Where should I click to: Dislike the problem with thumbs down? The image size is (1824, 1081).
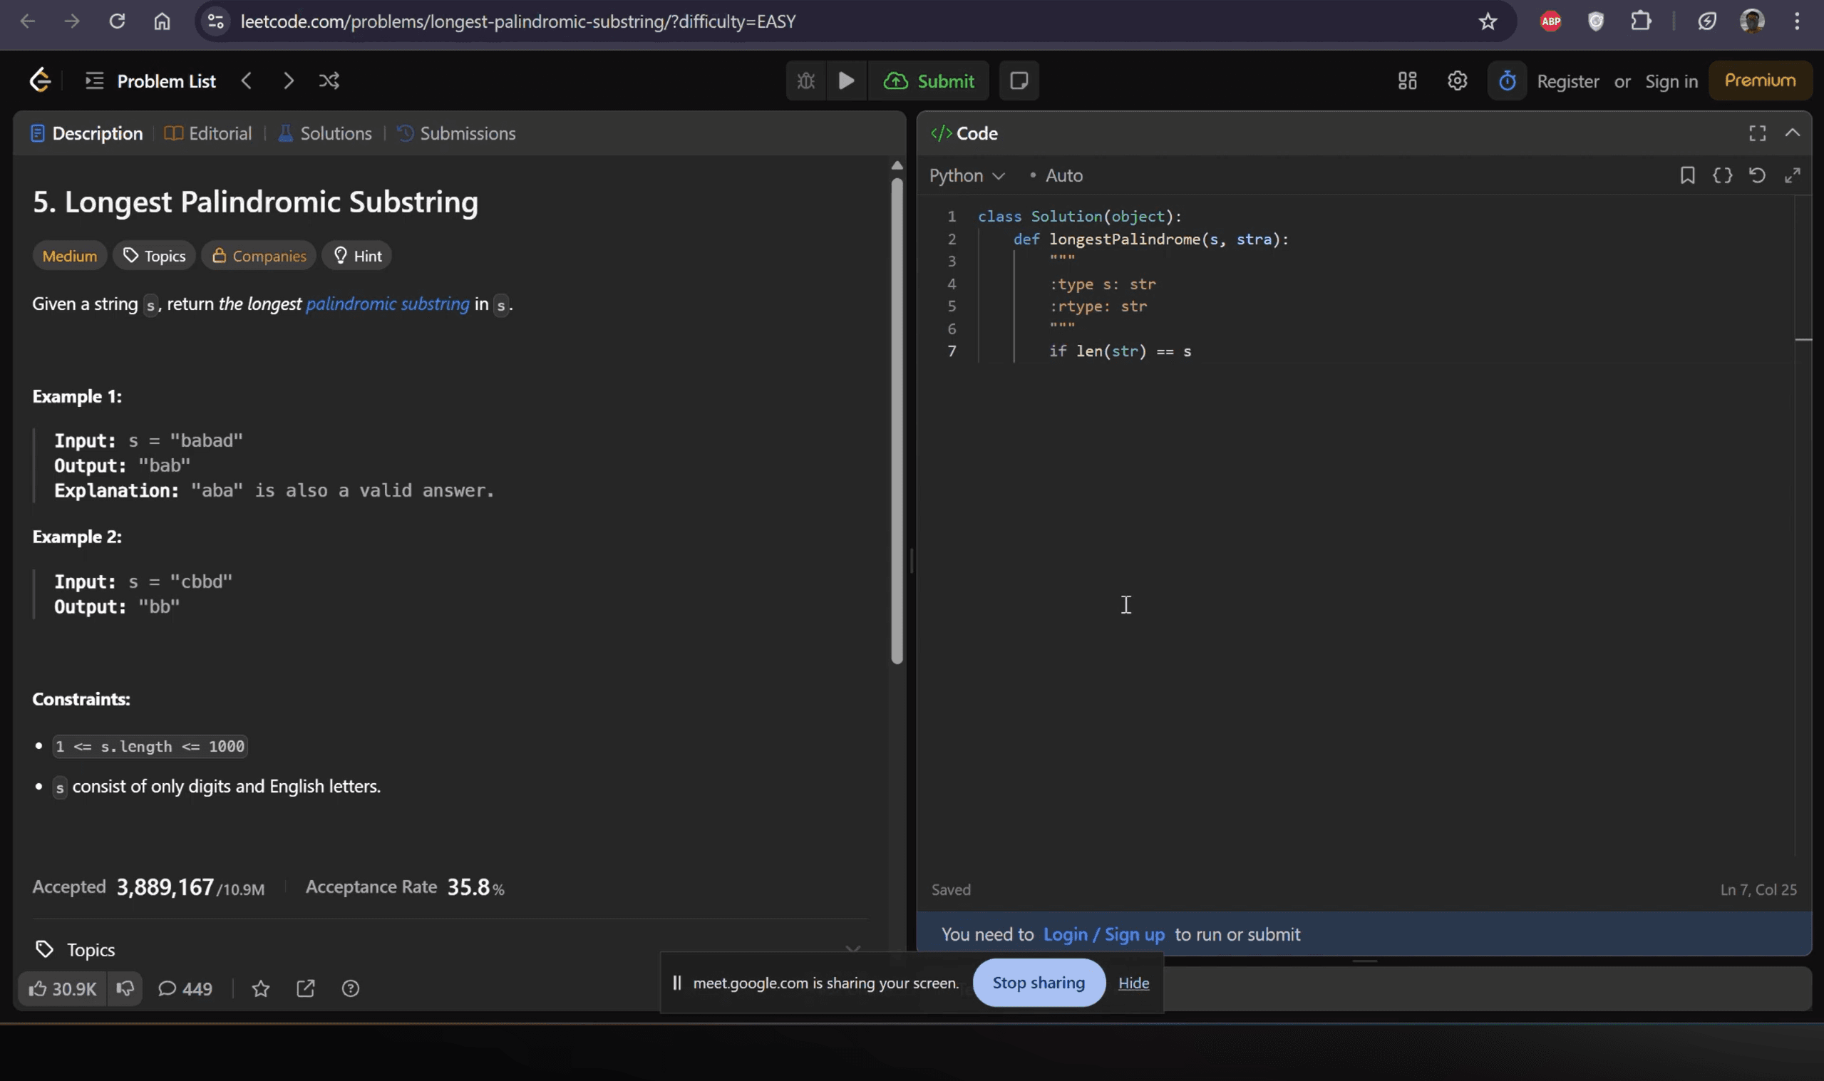pyautogui.click(x=125, y=988)
